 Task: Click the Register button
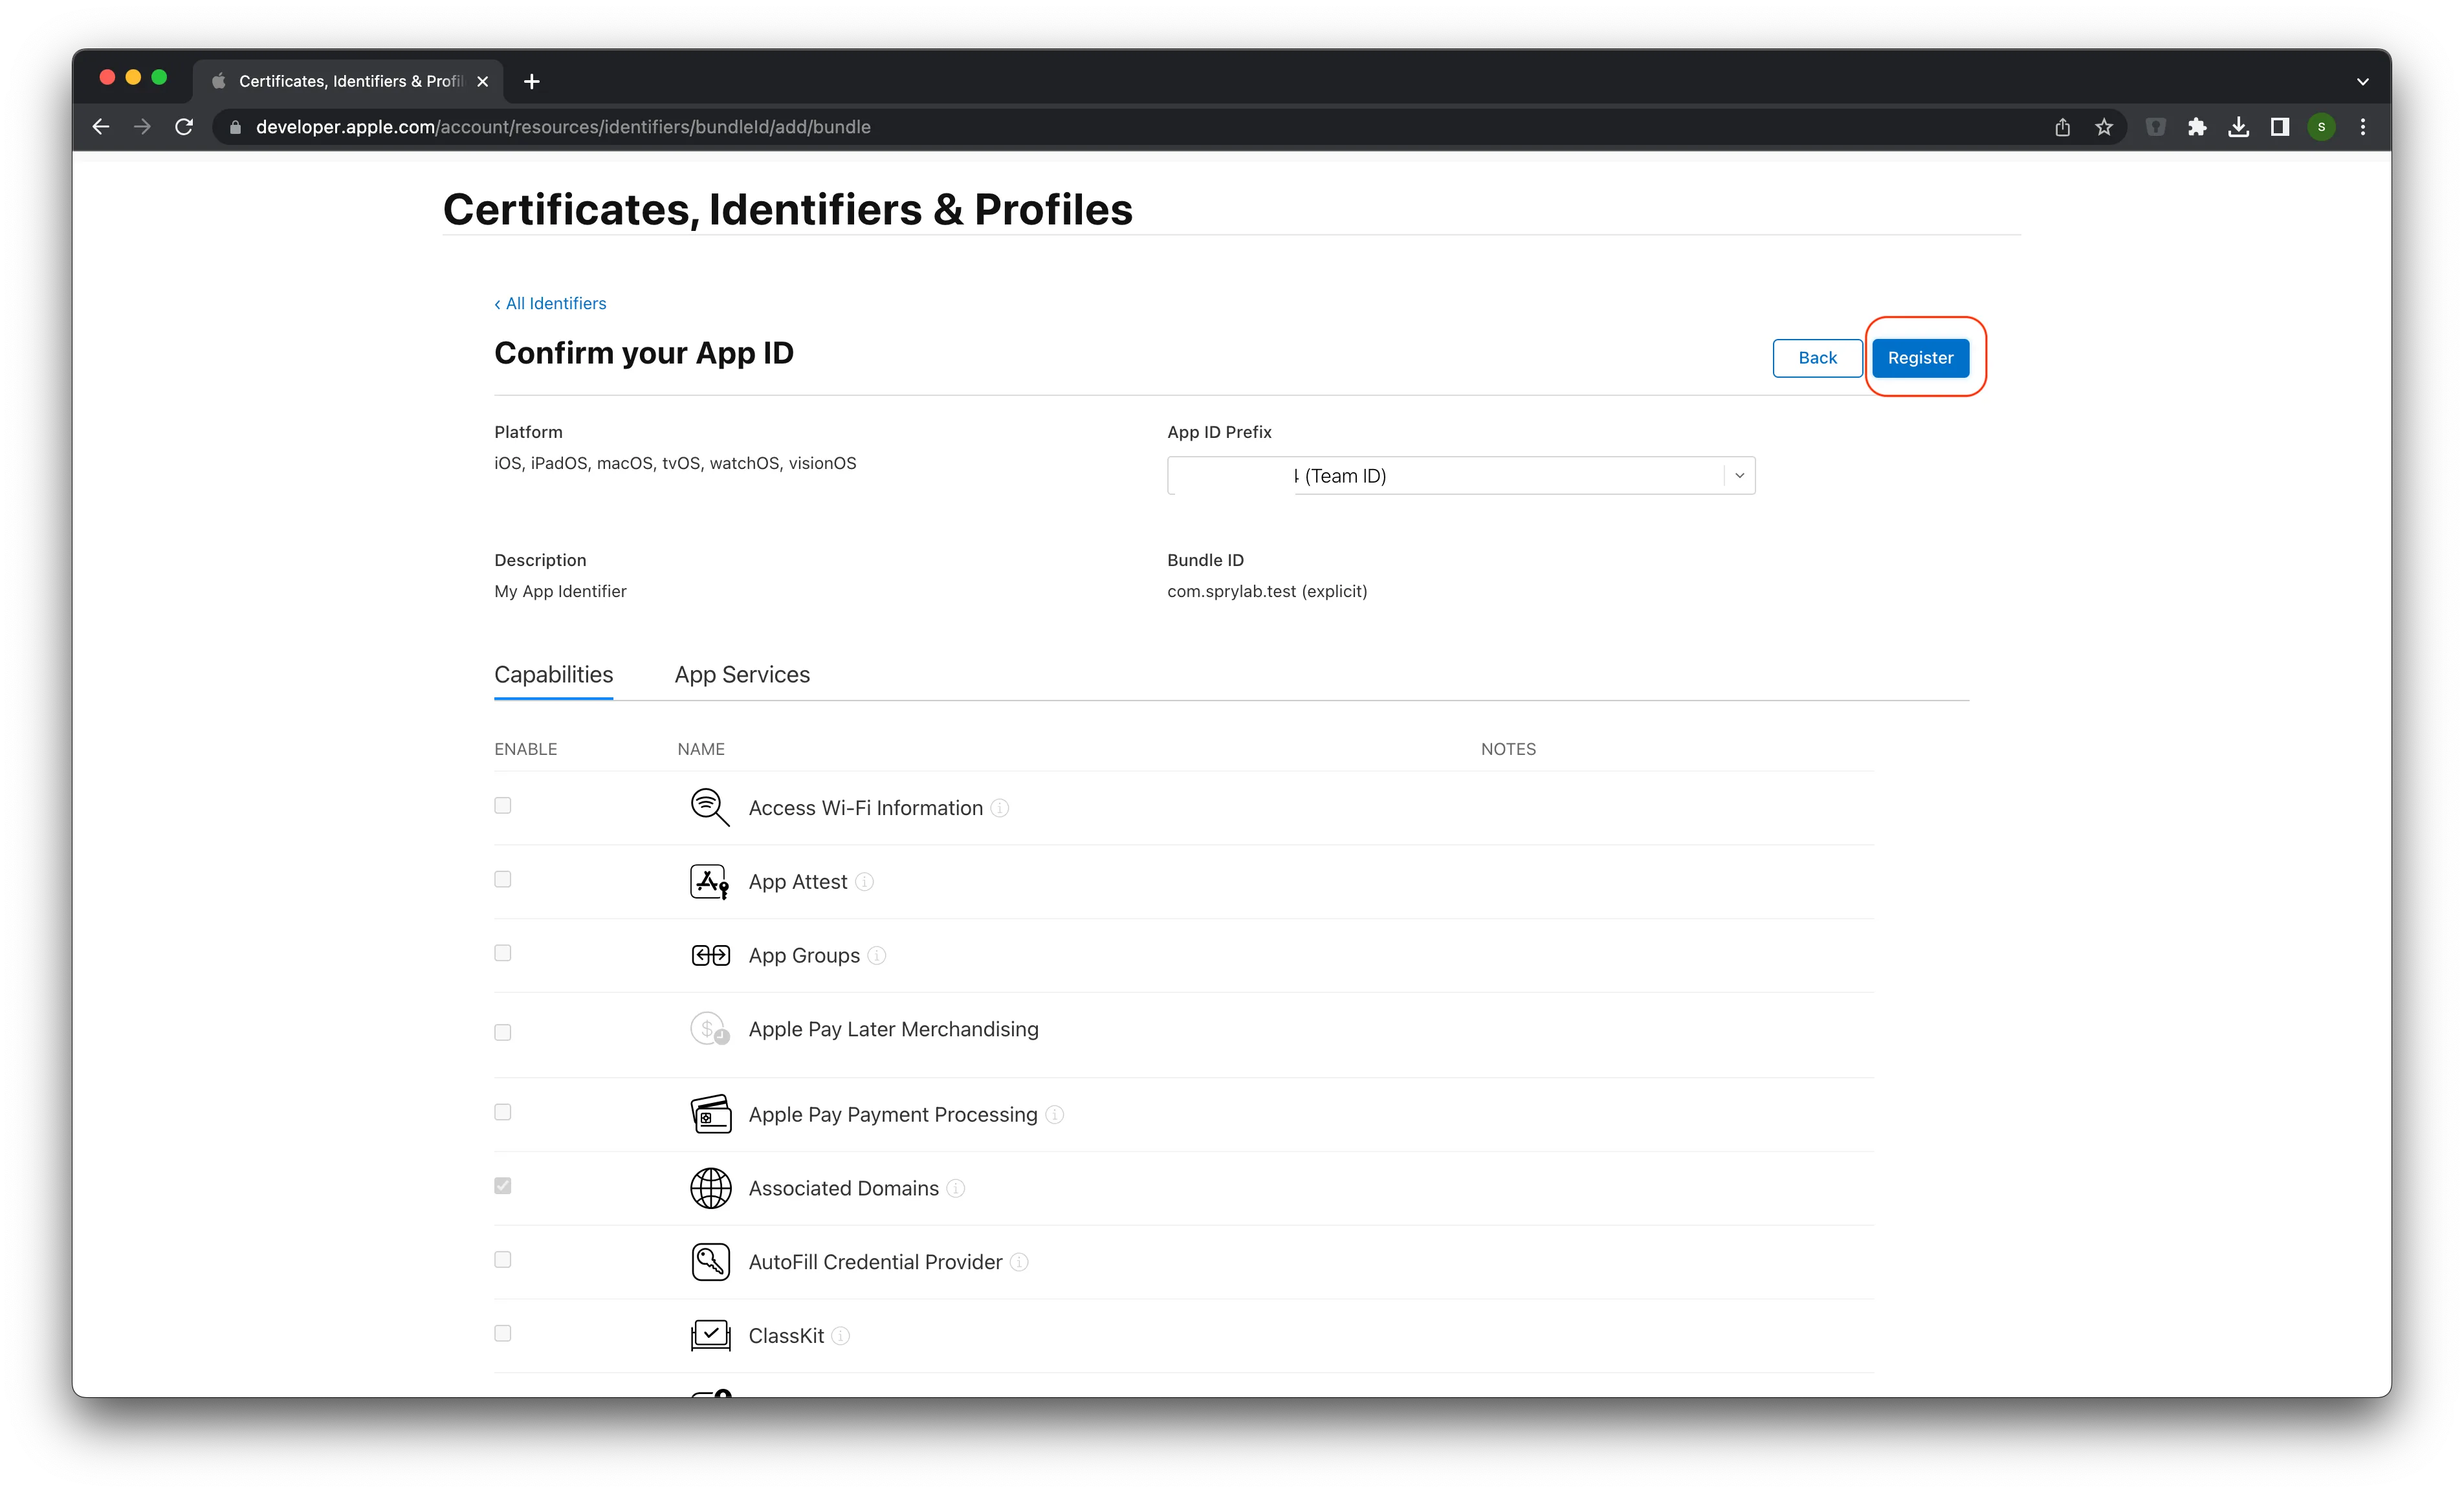pyautogui.click(x=1919, y=358)
